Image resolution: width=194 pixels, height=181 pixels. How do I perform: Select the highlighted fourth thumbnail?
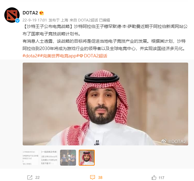[87, 158]
